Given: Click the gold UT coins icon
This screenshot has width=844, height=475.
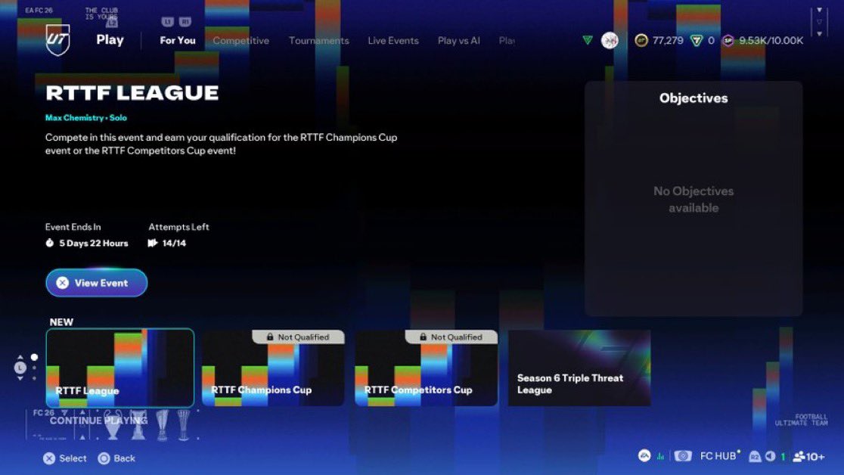Looking at the screenshot, I should [641, 40].
